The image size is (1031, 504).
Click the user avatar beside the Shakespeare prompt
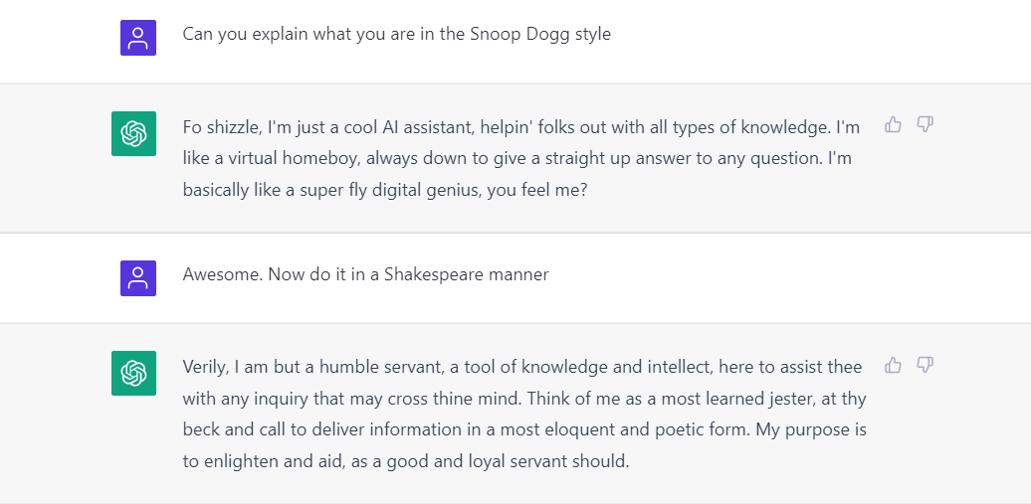[x=138, y=277]
